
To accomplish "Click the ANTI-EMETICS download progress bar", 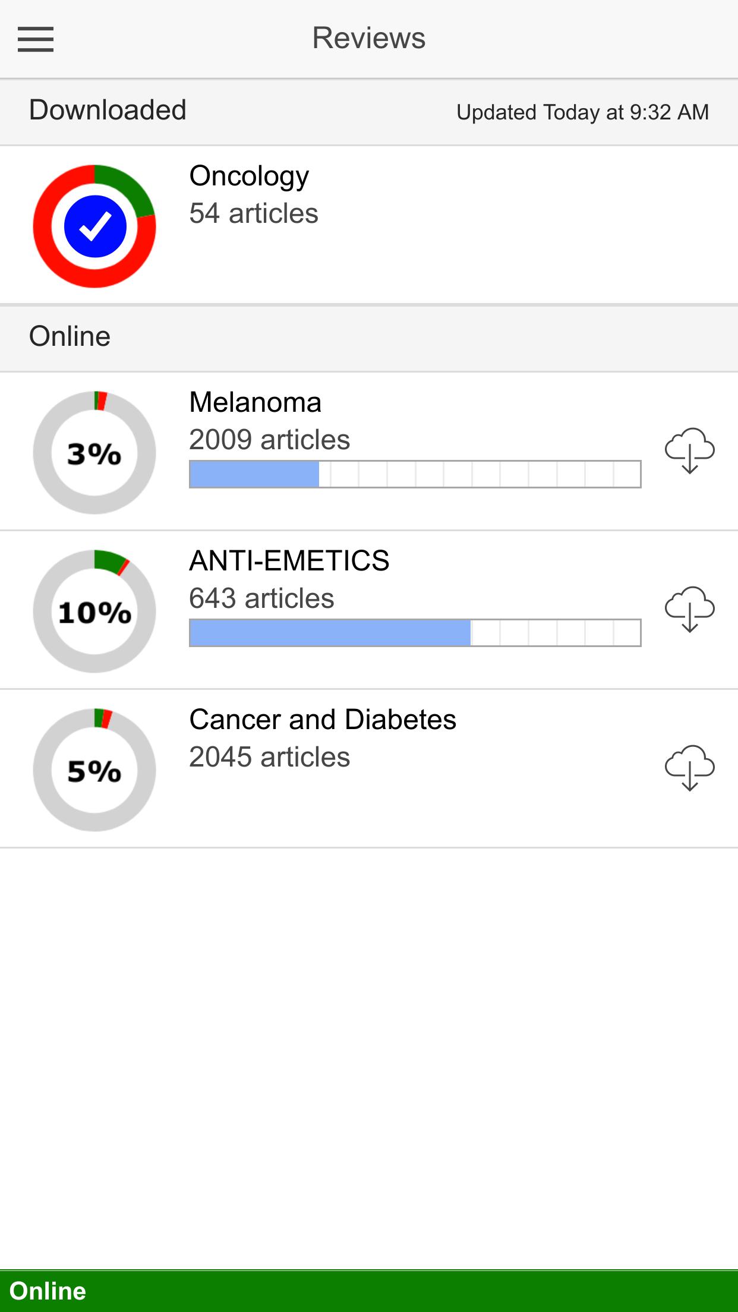I will coord(415,633).
